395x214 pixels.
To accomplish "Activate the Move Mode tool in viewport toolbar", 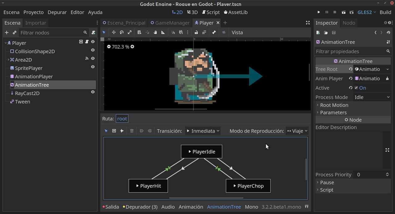I will tap(114, 32).
